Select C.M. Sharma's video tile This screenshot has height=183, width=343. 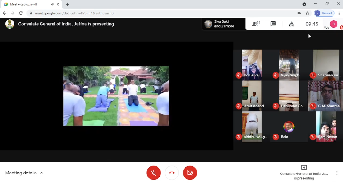click(326, 96)
